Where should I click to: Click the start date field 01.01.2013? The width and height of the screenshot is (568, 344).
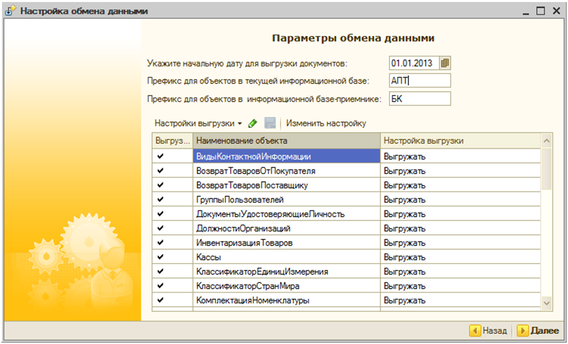click(414, 63)
